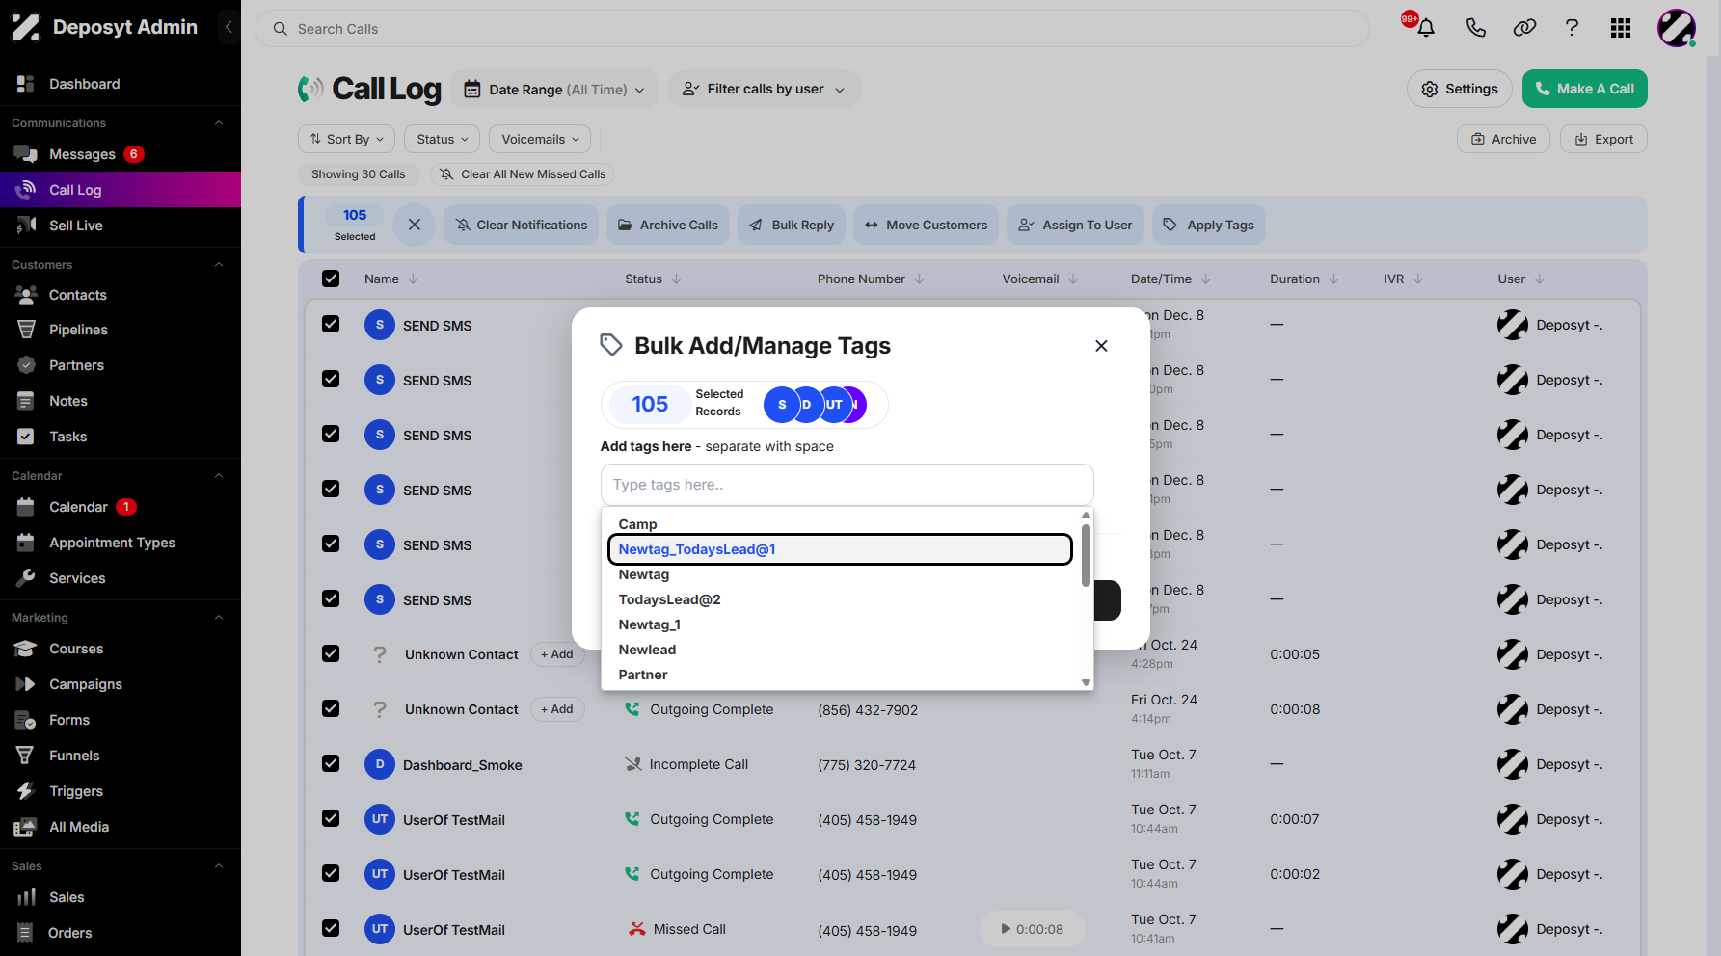Click the Bulk Reply button
The height and width of the screenshot is (956, 1721).
(x=792, y=225)
